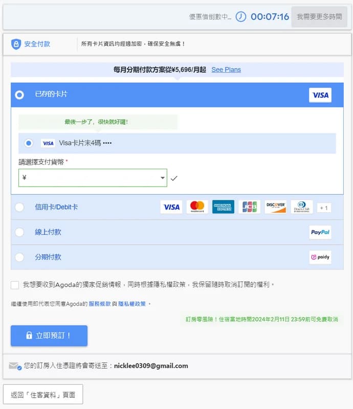Click the Discover card logo
Viewport: 353px width, 409px height.
click(x=275, y=207)
